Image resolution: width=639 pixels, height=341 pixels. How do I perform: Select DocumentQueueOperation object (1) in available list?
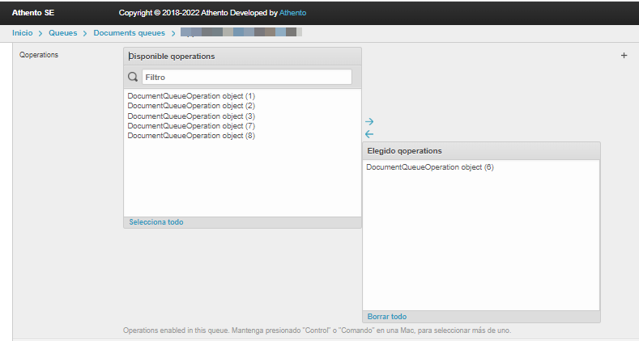tap(191, 96)
